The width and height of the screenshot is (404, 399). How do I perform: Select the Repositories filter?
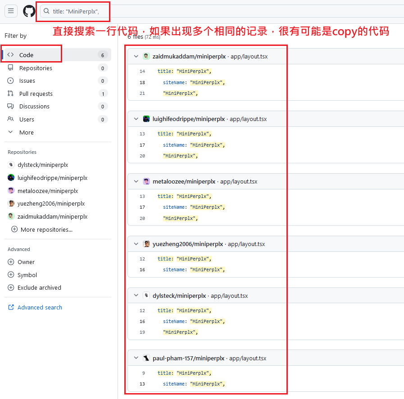pos(58,68)
